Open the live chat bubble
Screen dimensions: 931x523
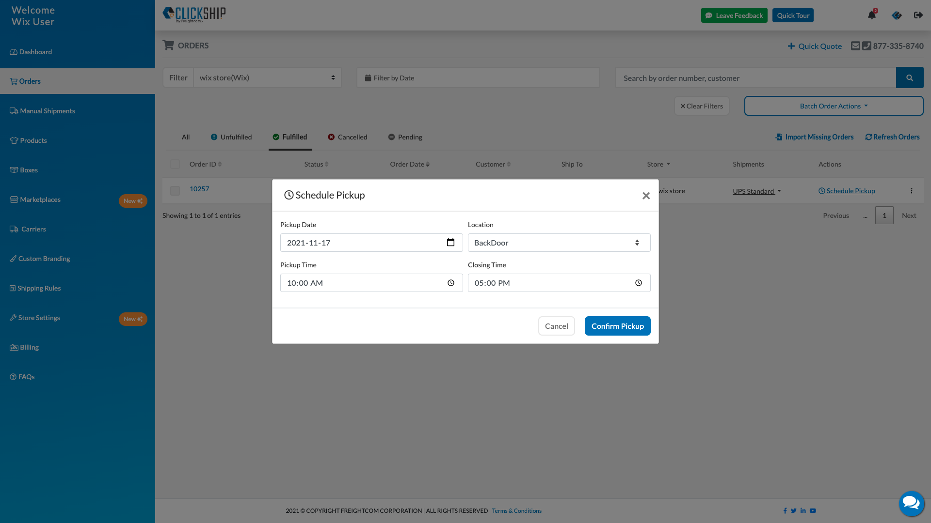pyautogui.click(x=912, y=504)
